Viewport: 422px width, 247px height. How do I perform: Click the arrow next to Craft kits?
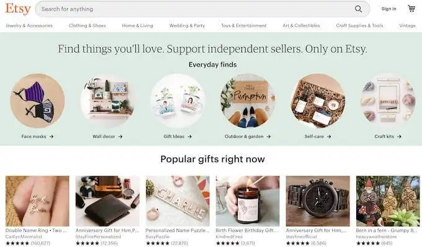pyautogui.click(x=399, y=137)
